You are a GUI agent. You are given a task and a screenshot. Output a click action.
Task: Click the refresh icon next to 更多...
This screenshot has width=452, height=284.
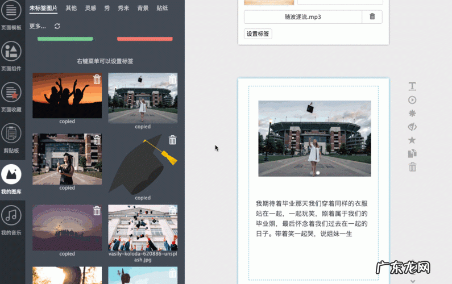(x=57, y=26)
